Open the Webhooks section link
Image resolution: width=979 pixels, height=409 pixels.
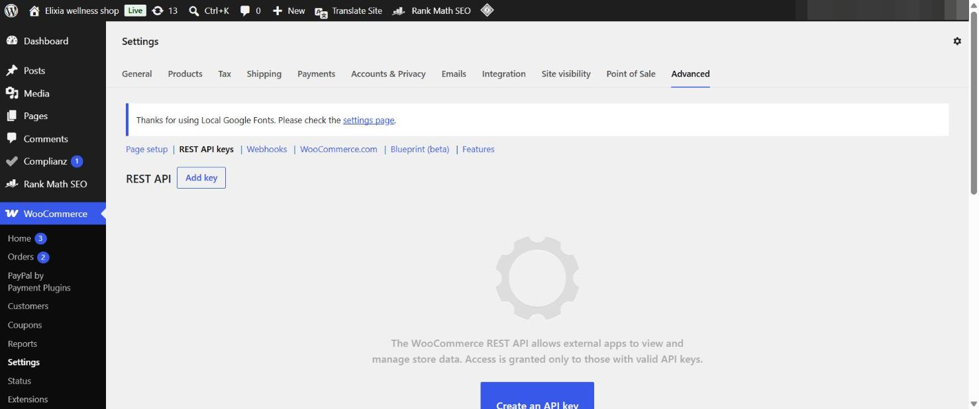point(266,150)
